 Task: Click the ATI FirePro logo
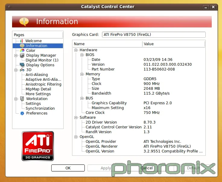tap(38, 146)
